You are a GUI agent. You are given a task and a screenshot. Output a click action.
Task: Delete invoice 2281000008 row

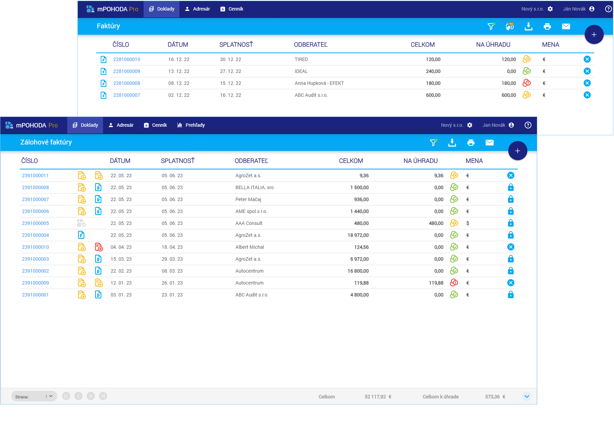(587, 83)
